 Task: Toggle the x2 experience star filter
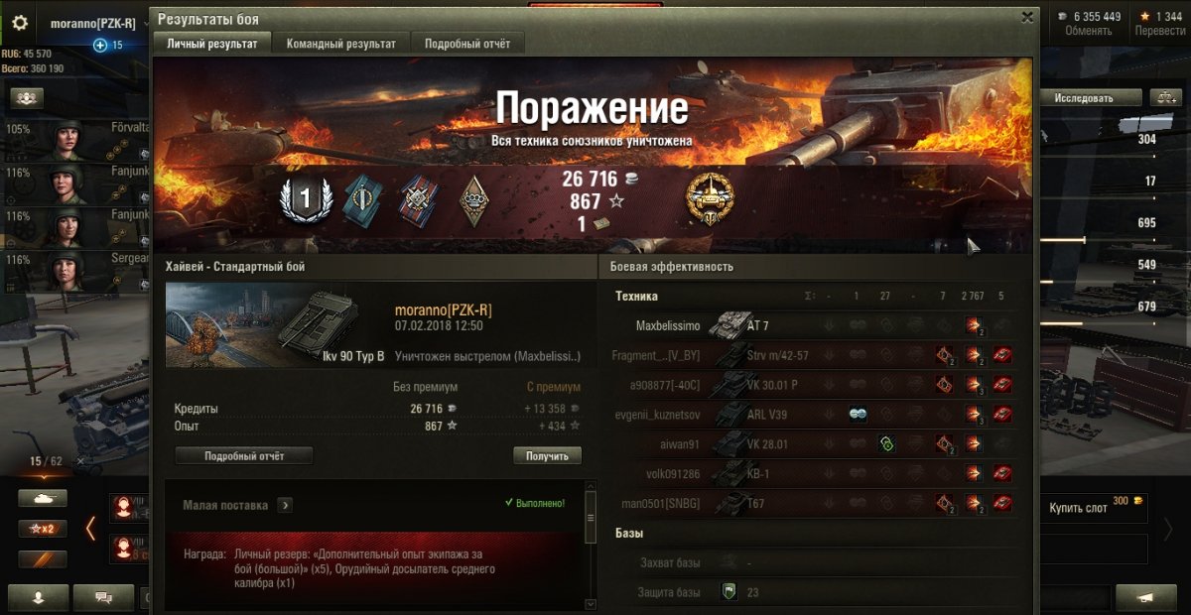click(43, 529)
